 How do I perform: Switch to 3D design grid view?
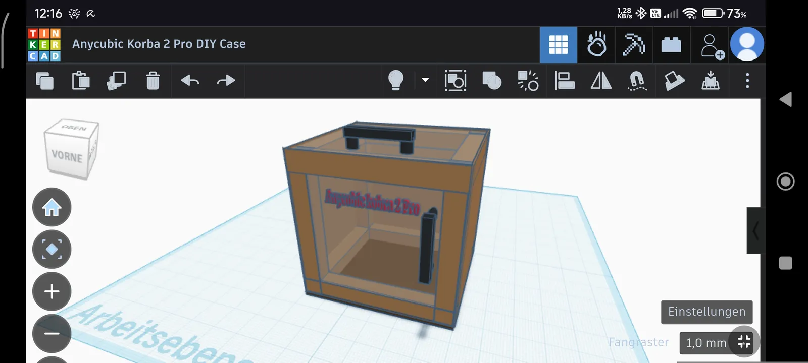click(559, 45)
